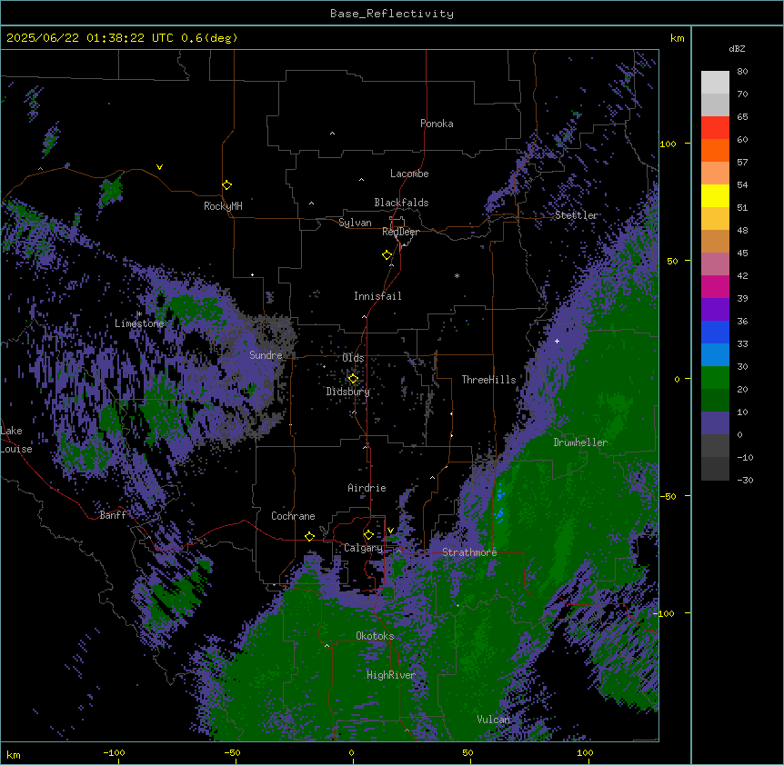Pick the royal blue 33-36 dBZ swatch
The height and width of the screenshot is (765, 784).
coord(715,332)
